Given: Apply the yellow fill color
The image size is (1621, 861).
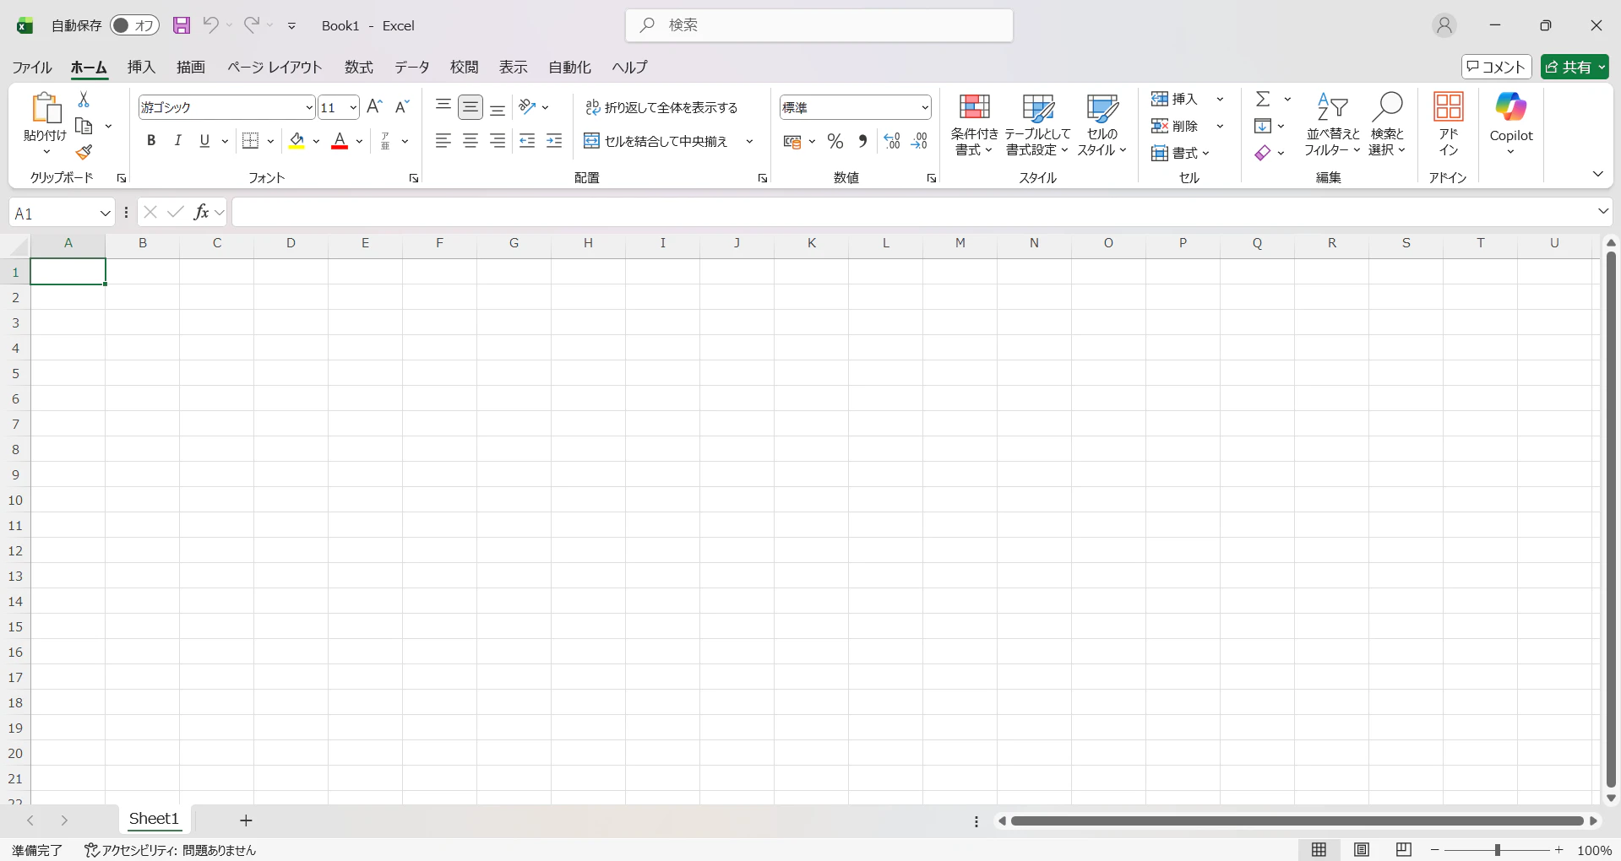Looking at the screenshot, I should point(296,141).
